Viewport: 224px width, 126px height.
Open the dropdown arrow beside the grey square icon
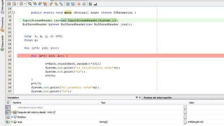[x=25, y=4]
